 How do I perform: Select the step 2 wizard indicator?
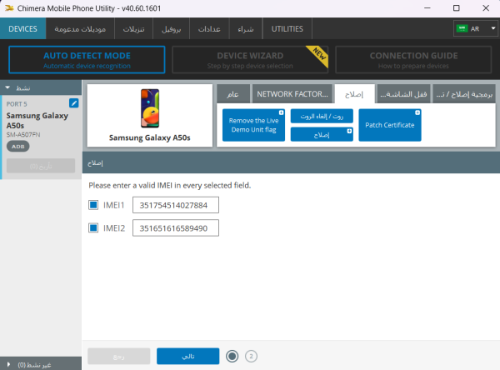252,356
